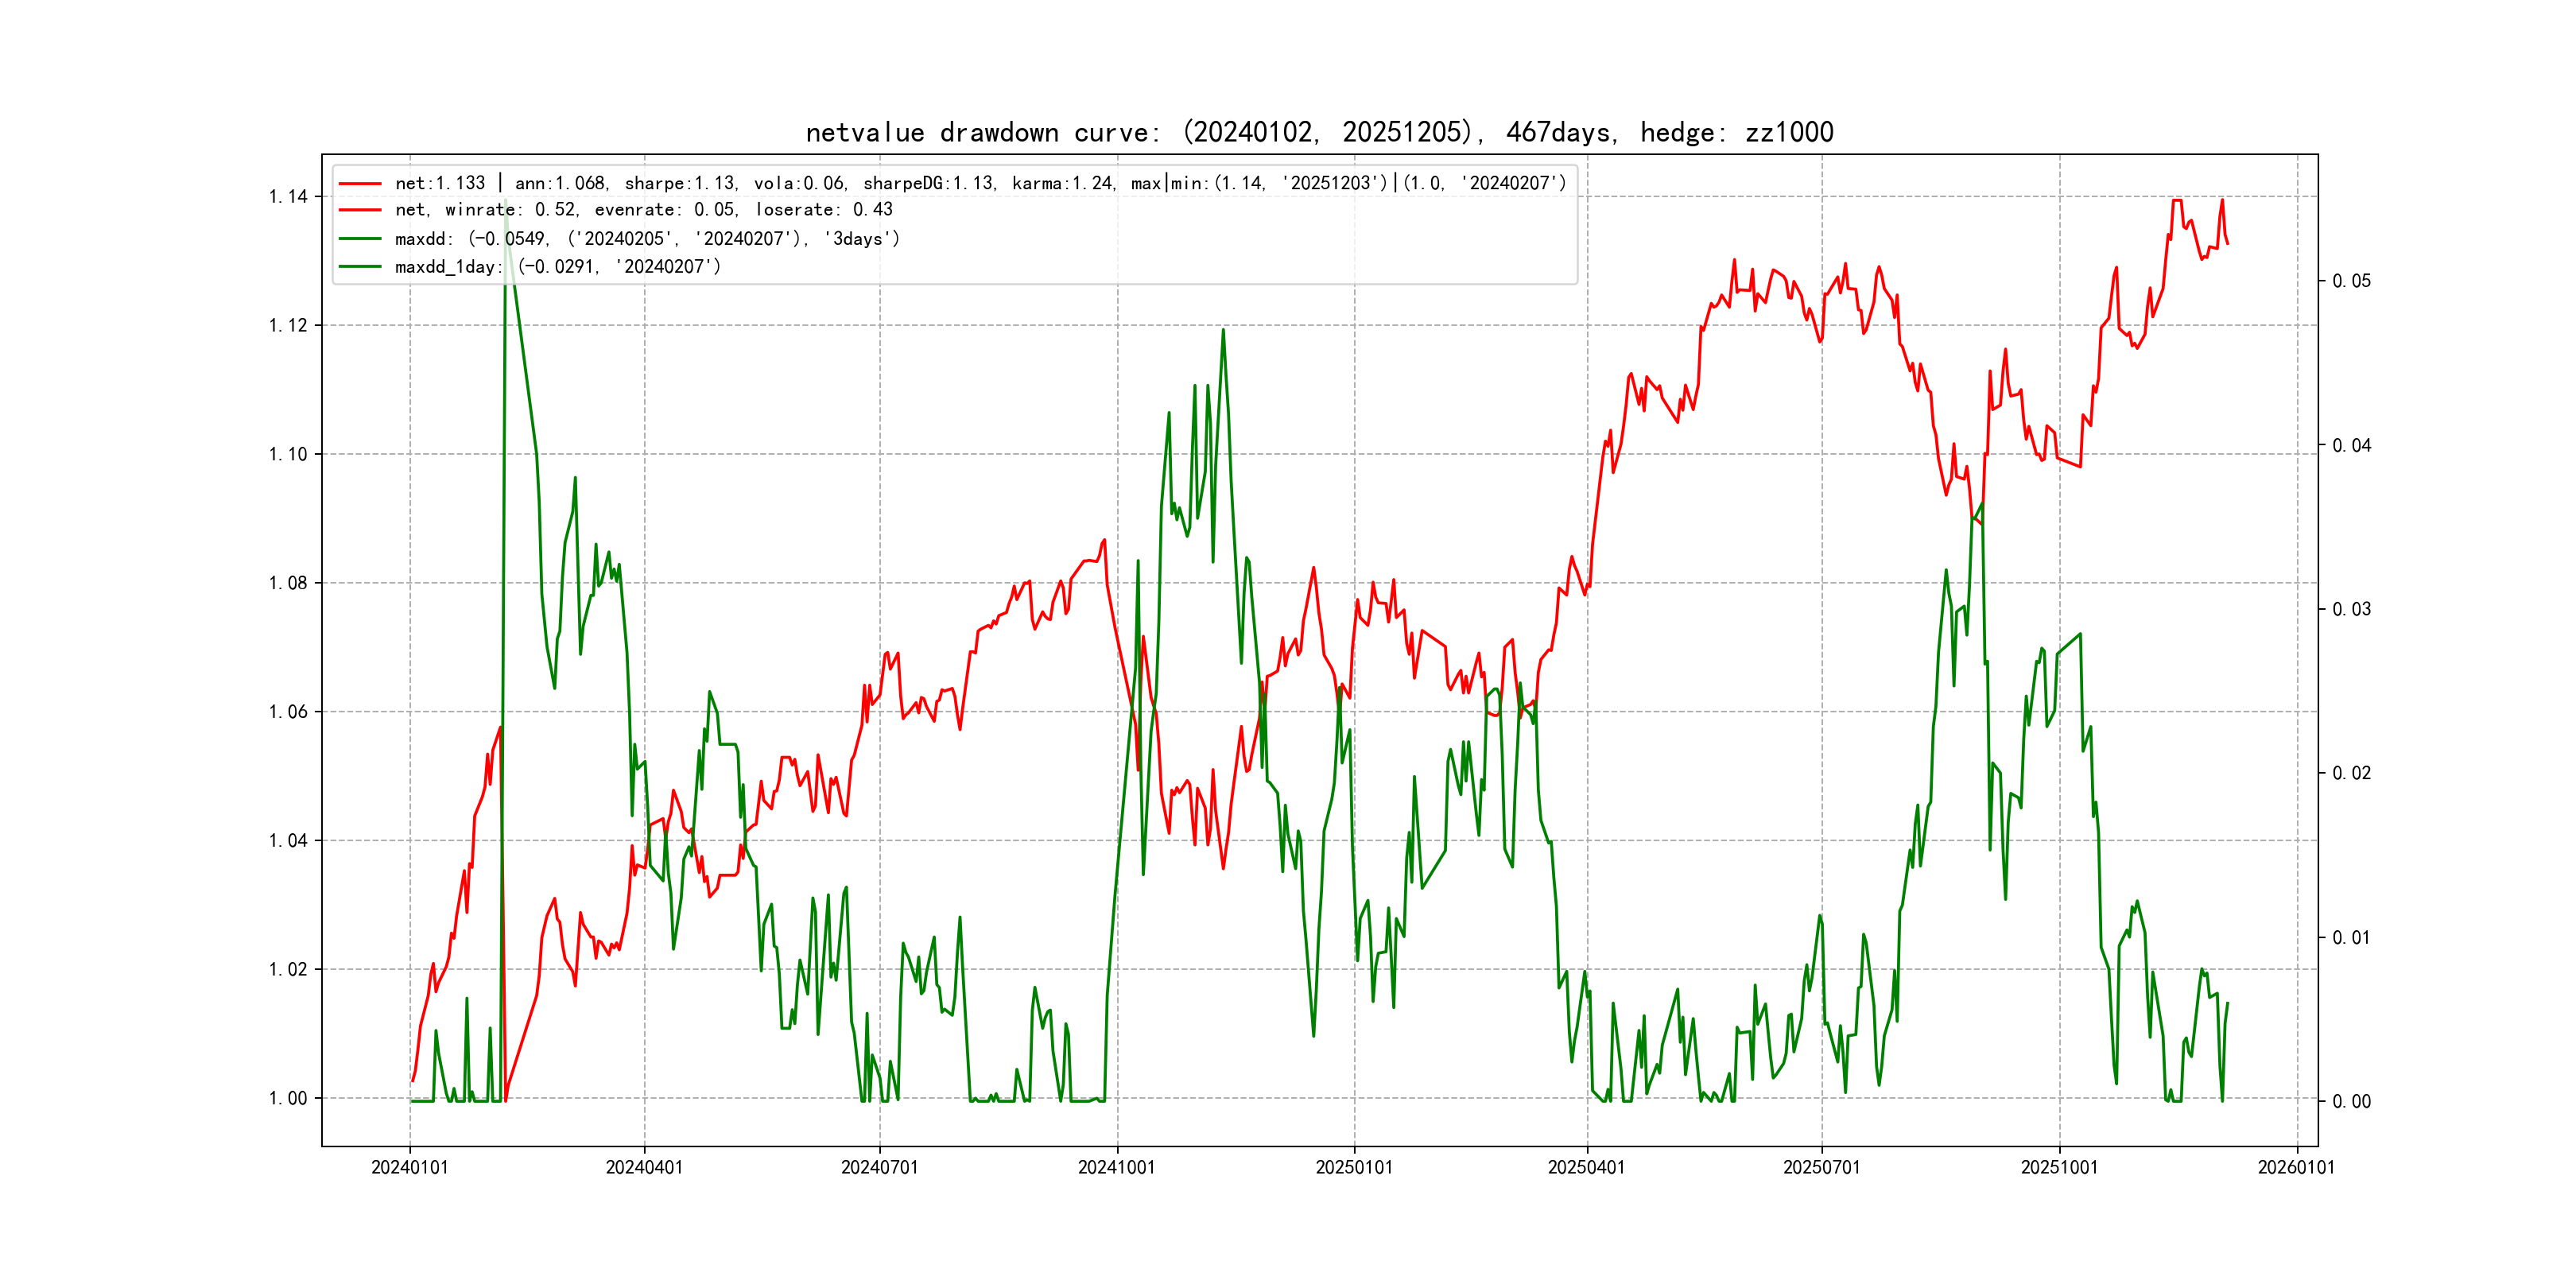
Task: Click the x-axis label 20241001
Action: tap(1116, 1167)
